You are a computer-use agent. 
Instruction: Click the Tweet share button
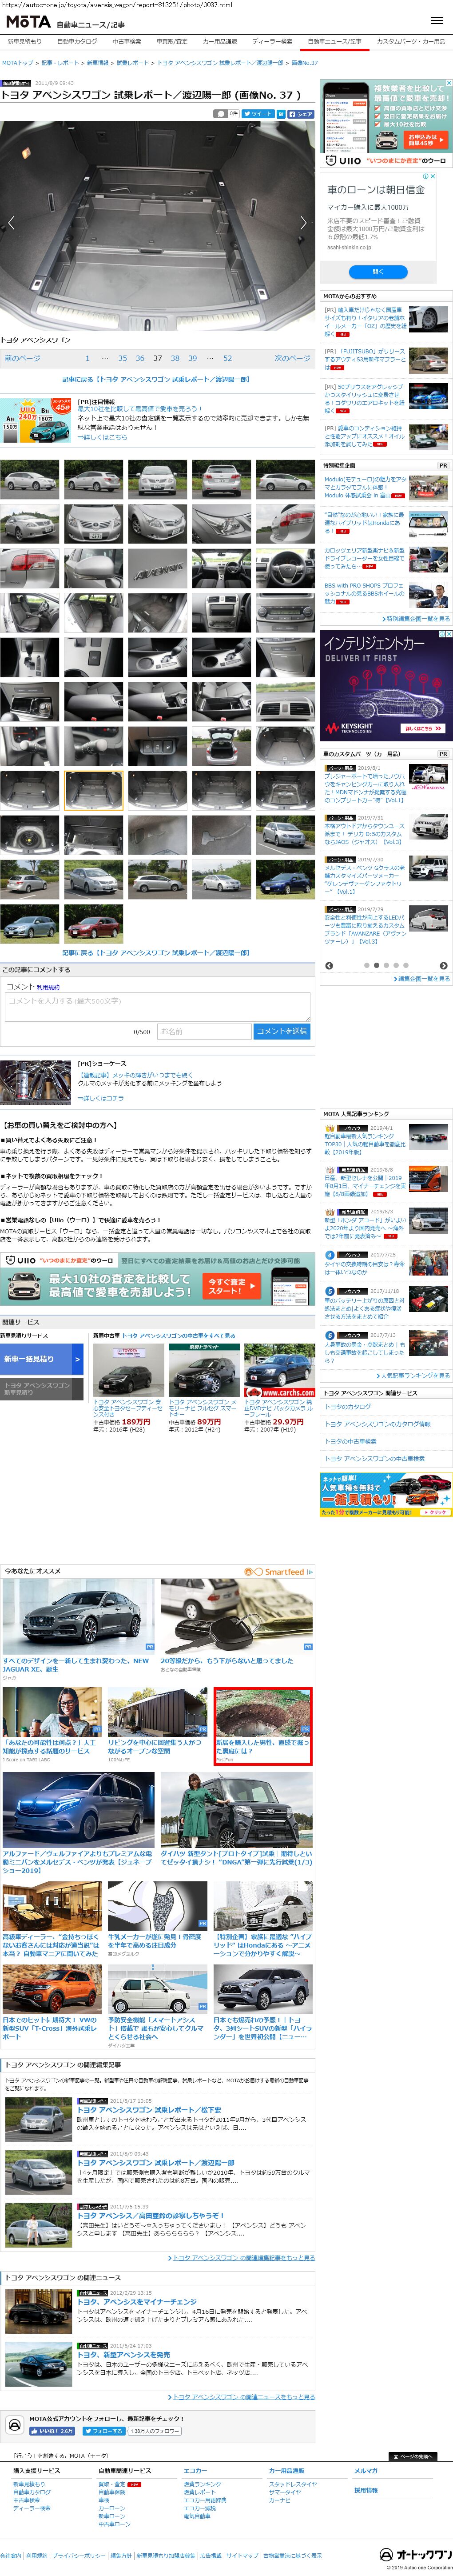(x=258, y=114)
